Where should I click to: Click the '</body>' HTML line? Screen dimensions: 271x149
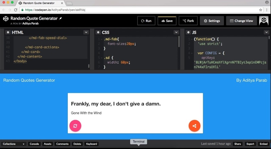[20, 61]
